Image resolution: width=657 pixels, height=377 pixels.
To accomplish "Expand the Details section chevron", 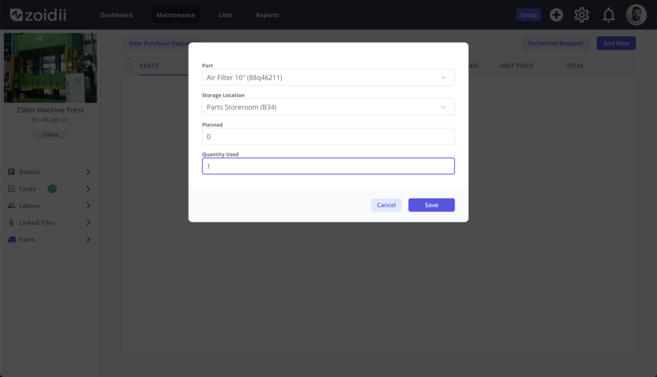I will point(88,171).
